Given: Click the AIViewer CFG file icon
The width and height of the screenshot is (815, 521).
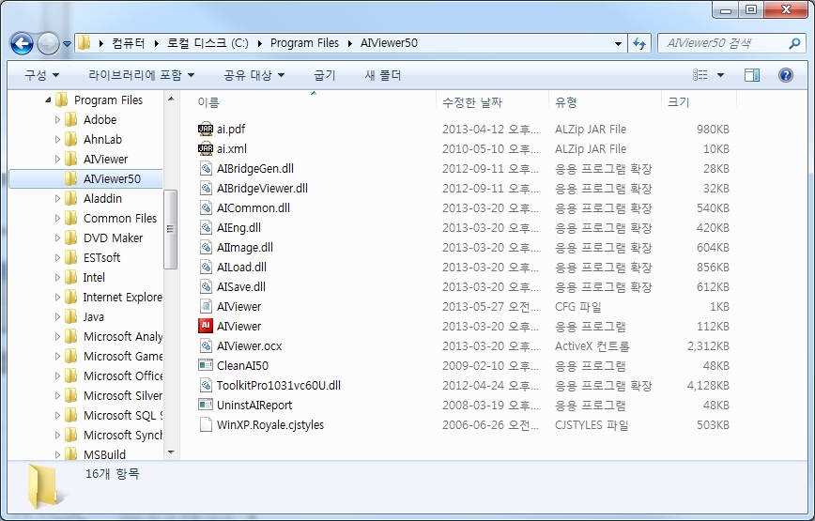Looking at the screenshot, I should [206, 306].
